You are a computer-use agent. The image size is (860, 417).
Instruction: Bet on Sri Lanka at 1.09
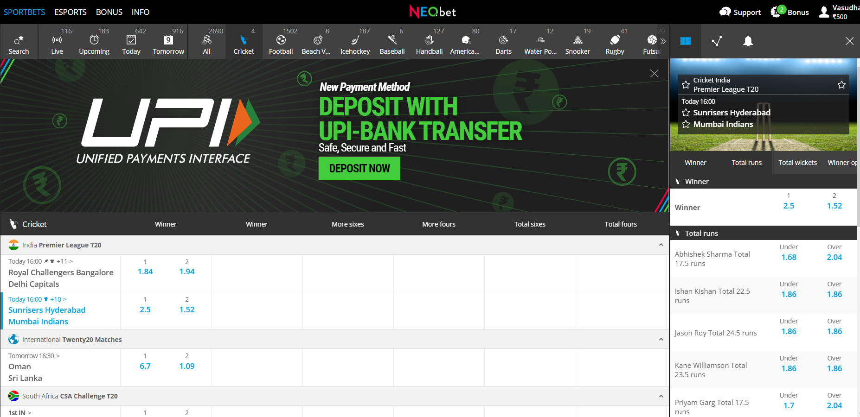click(x=187, y=366)
